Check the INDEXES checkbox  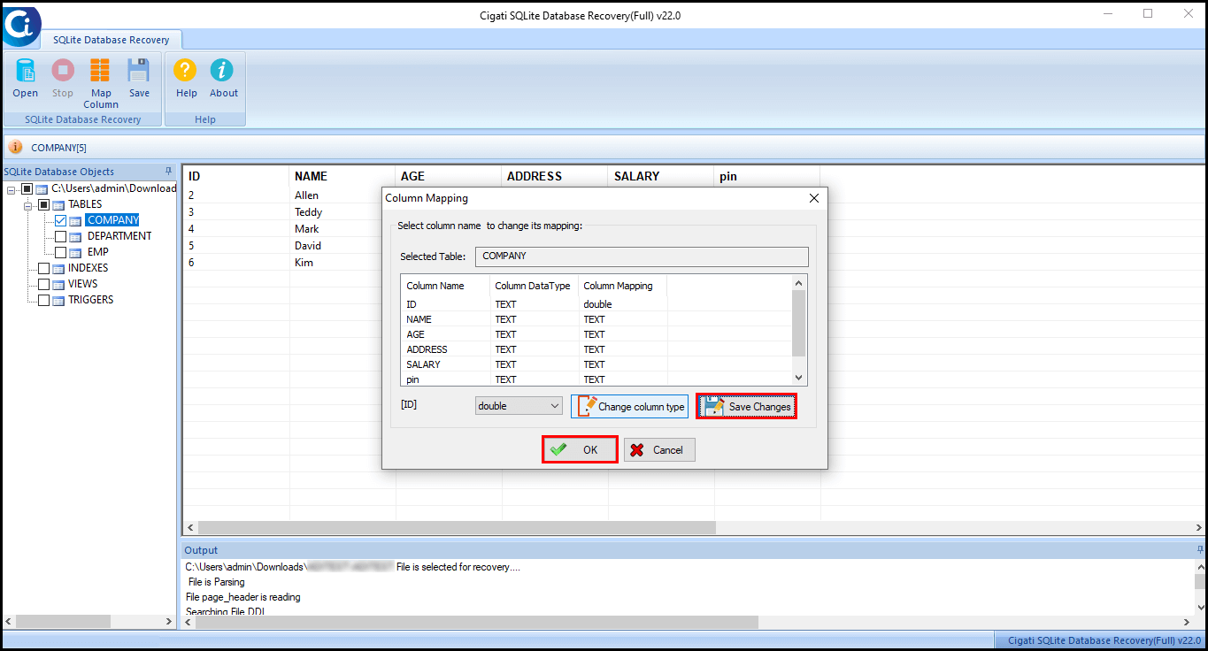pyautogui.click(x=43, y=268)
